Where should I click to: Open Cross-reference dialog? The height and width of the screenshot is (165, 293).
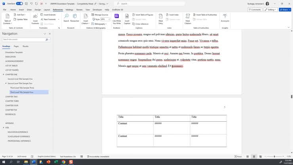coord(140,24)
